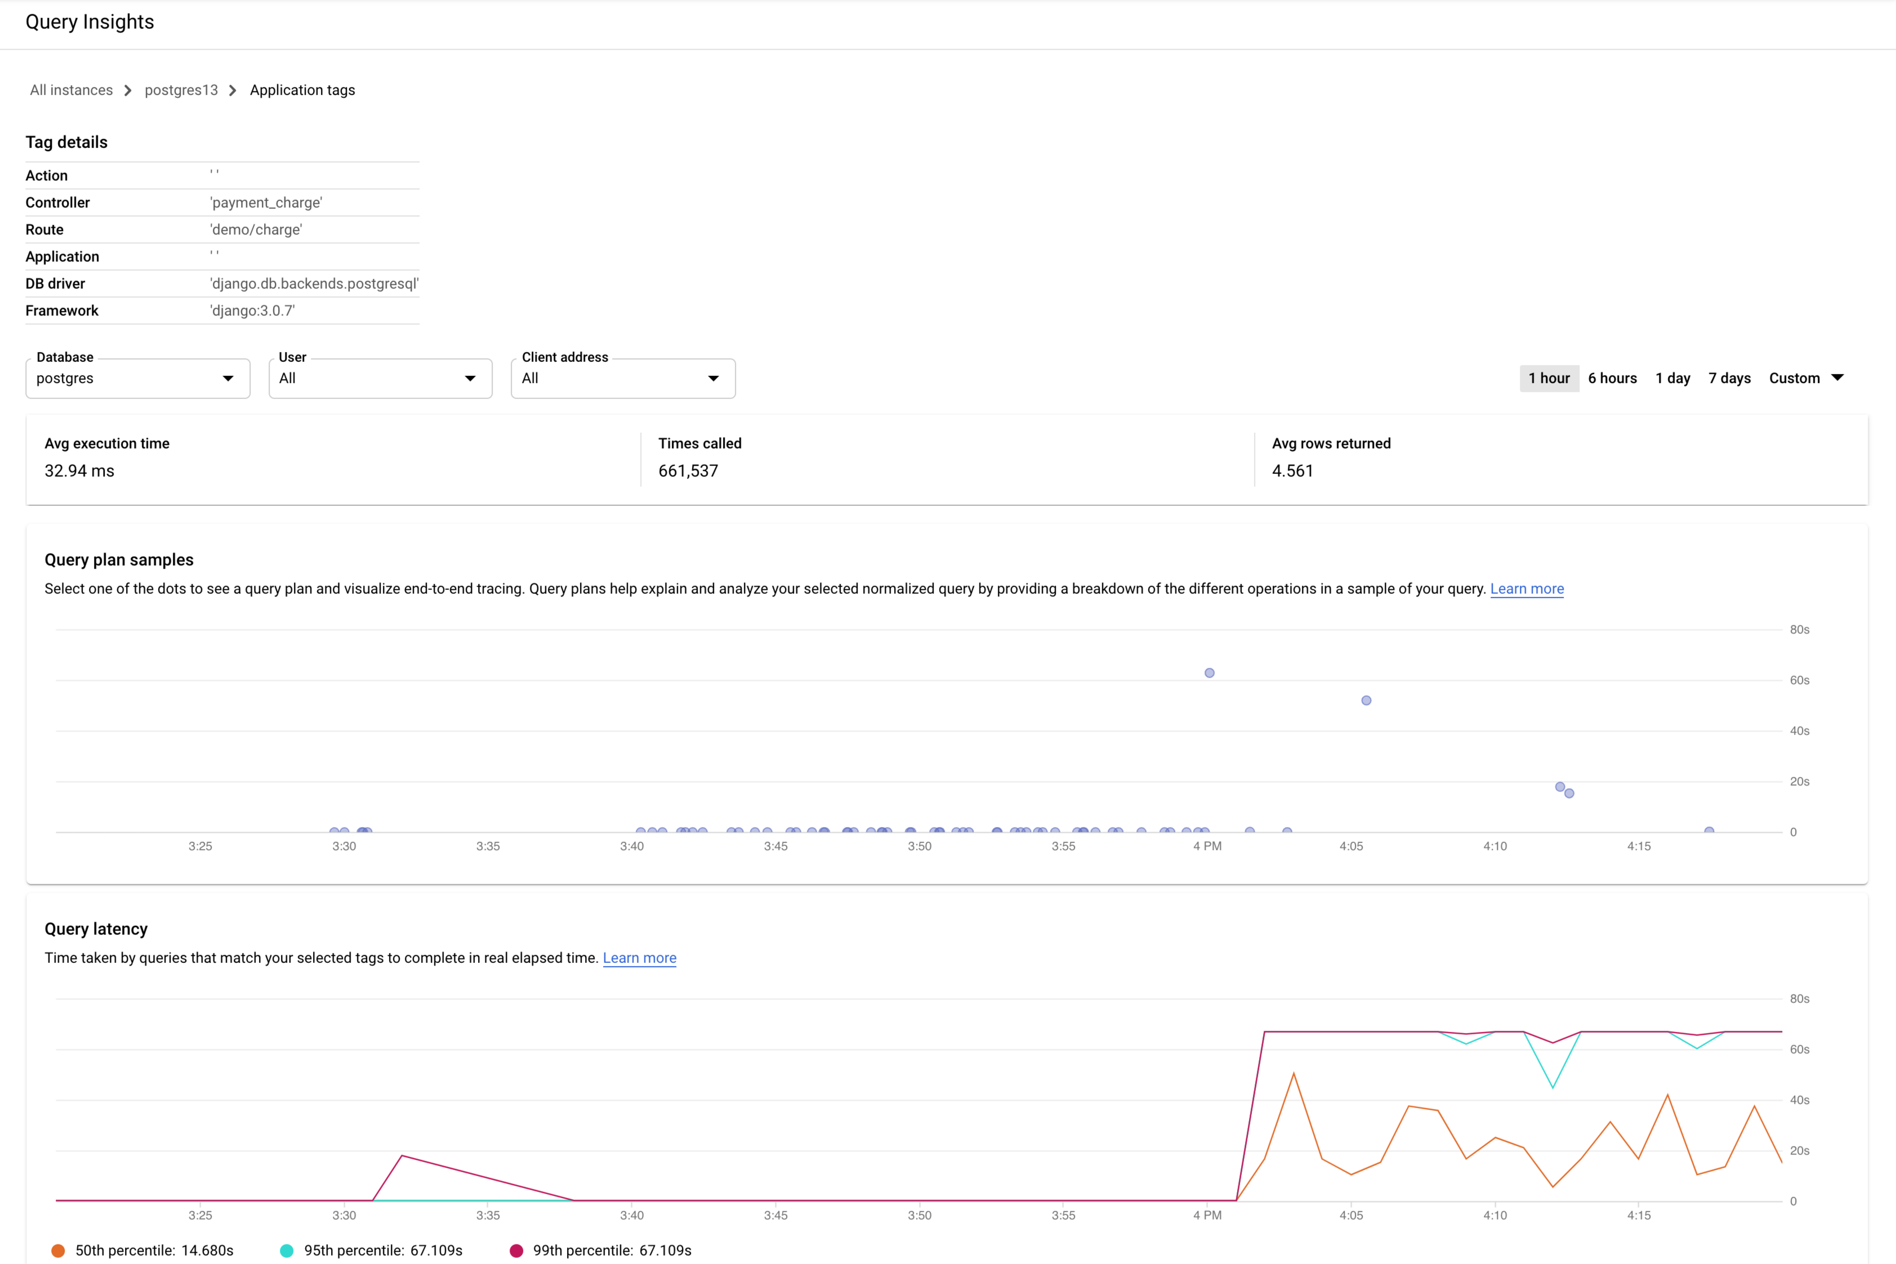Click the 1 hour time toggle button
Screen dimensions: 1896x1264
pos(1547,376)
